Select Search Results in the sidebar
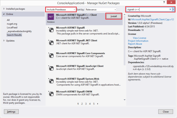The width and height of the screenshot is (177, 118). [14, 35]
